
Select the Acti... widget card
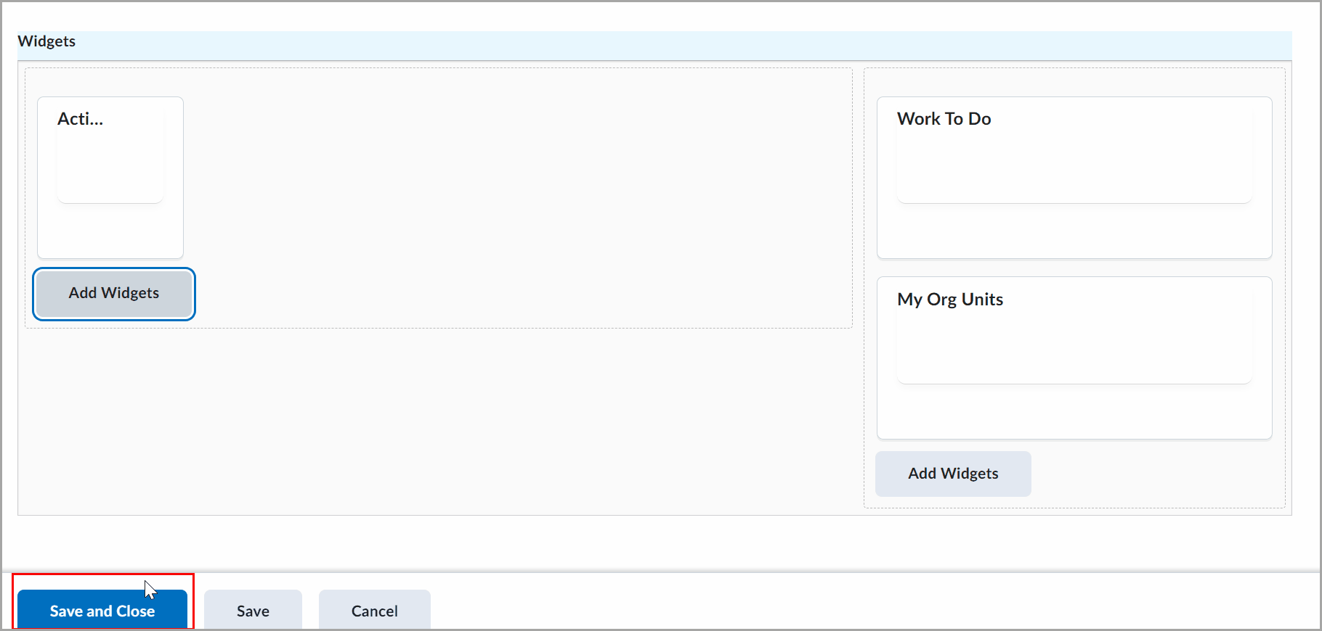pyautogui.click(x=110, y=178)
